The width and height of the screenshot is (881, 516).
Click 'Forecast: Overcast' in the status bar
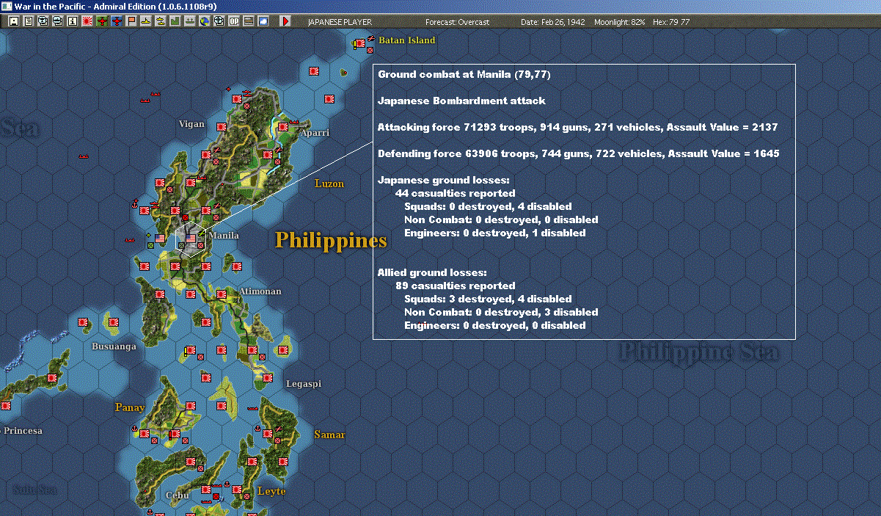[457, 22]
